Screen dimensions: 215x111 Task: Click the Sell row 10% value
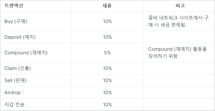pyautogui.click(x=107, y=80)
